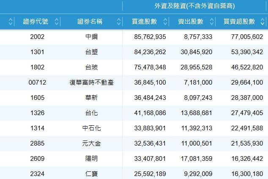Click the security name 華新

tap(91, 98)
